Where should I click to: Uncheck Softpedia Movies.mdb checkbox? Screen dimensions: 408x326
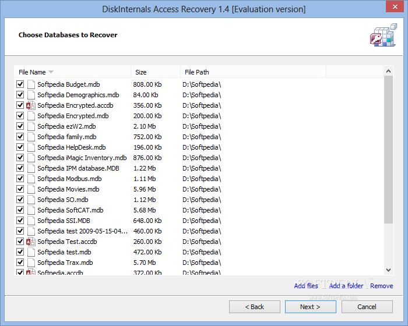(20, 189)
